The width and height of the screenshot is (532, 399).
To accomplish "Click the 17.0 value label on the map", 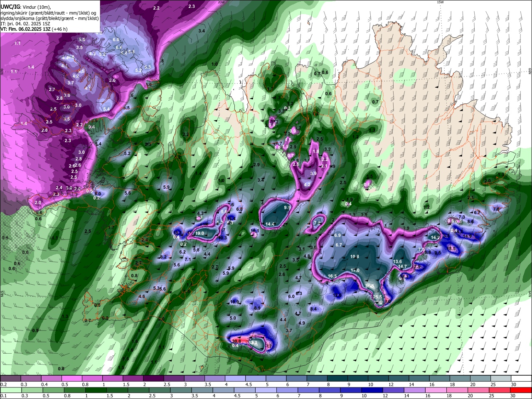I will [x=355, y=271].
